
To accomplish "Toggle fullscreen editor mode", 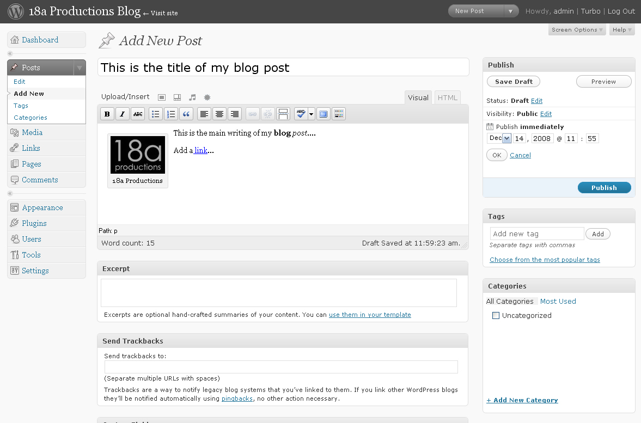I will click(x=323, y=114).
